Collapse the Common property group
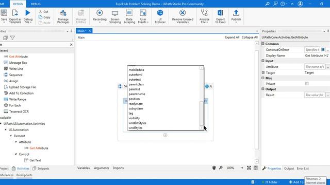Screen dimensions: 330x185 tap(263, 44)
